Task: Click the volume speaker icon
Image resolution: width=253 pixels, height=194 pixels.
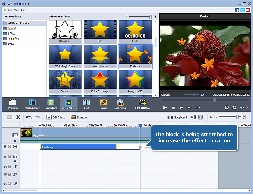Action: click(x=242, y=107)
